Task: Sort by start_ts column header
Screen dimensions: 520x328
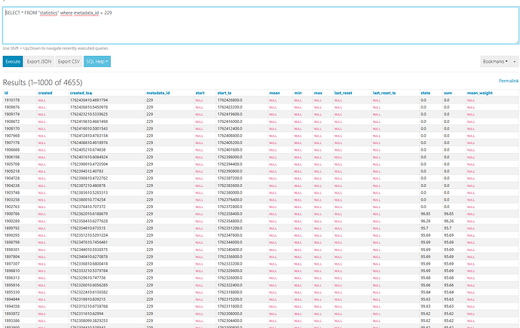Action: click(227, 93)
